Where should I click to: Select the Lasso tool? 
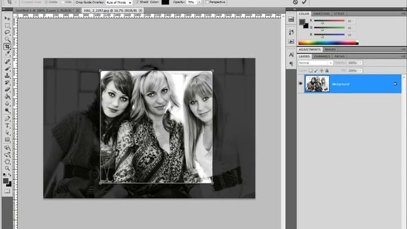click(7, 32)
